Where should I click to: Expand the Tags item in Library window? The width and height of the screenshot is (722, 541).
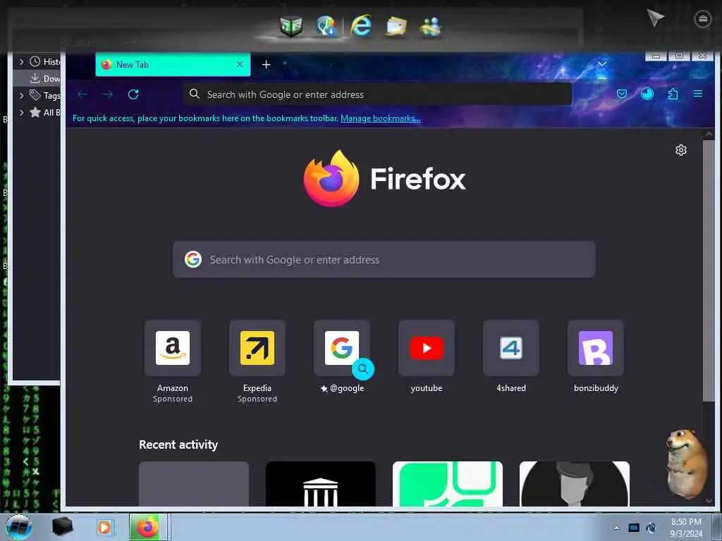coord(21,95)
